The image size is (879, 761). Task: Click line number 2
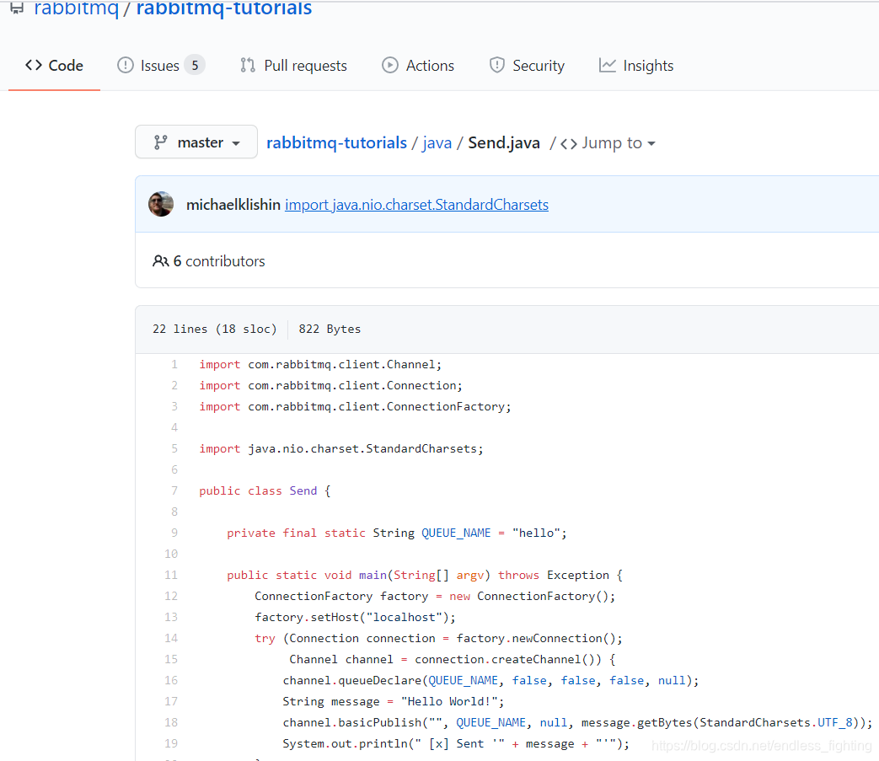click(174, 385)
